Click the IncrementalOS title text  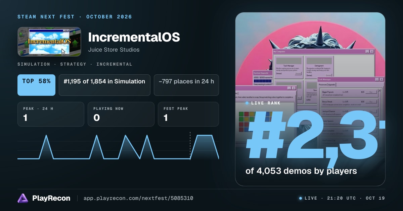pyautogui.click(x=134, y=38)
